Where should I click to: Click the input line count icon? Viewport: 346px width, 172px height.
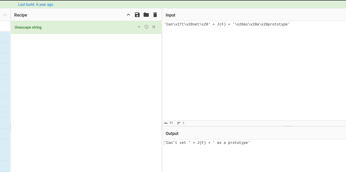[x=179, y=123]
